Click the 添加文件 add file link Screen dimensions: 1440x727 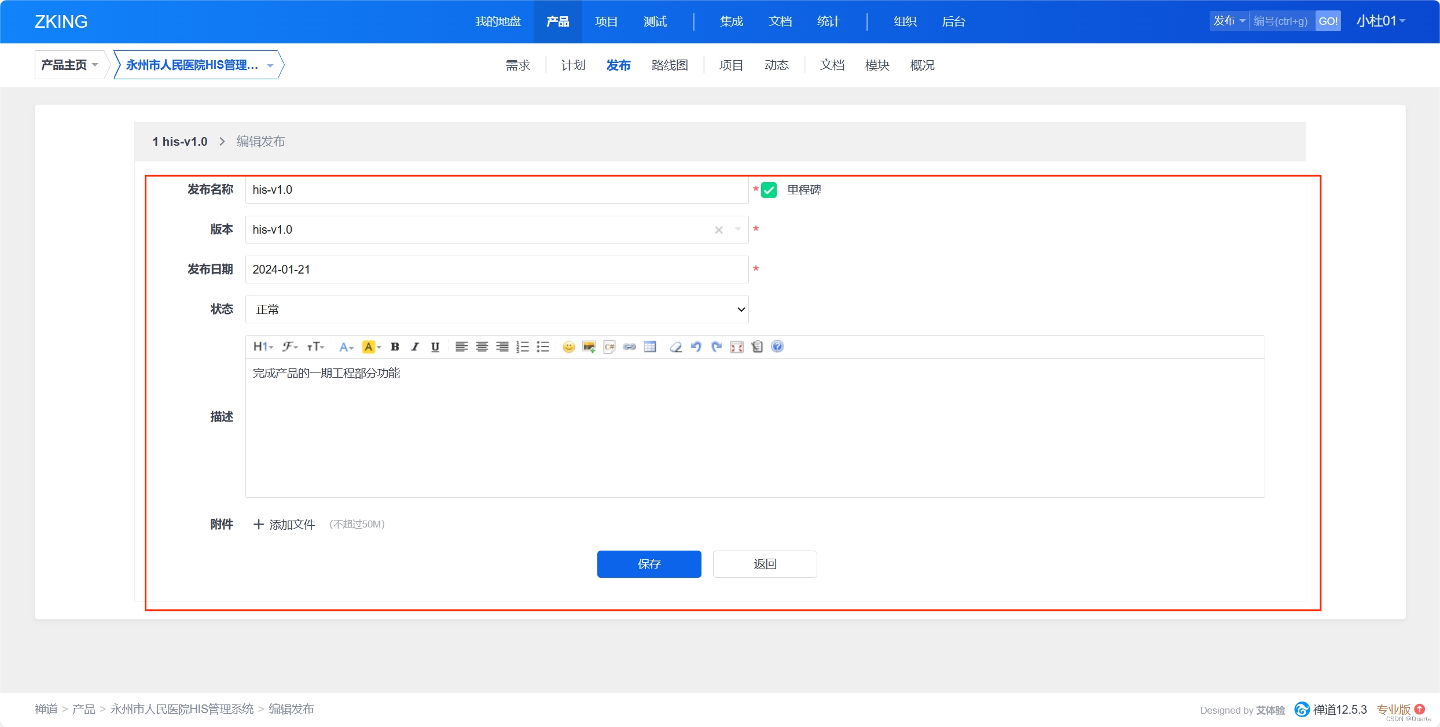[284, 525]
